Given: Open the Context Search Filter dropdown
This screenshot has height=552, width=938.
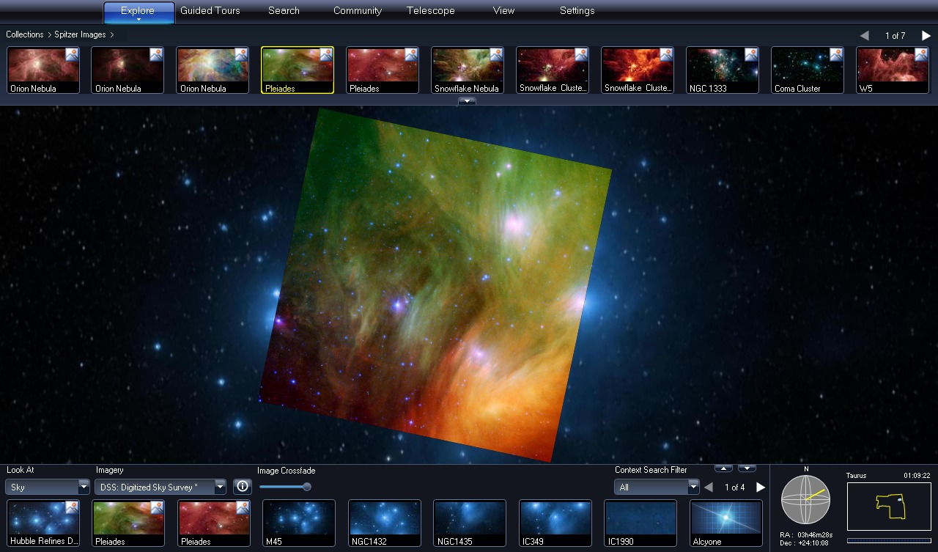Looking at the screenshot, I should click(x=657, y=487).
